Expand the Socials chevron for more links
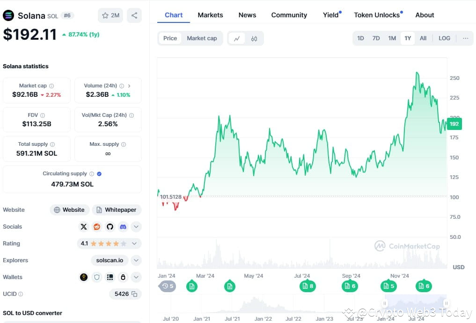This screenshot has width=476, height=323. coord(136,227)
